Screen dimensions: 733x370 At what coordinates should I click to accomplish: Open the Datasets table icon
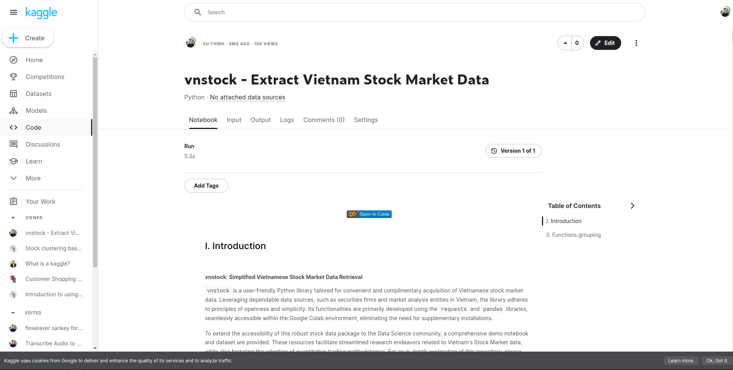pos(13,94)
